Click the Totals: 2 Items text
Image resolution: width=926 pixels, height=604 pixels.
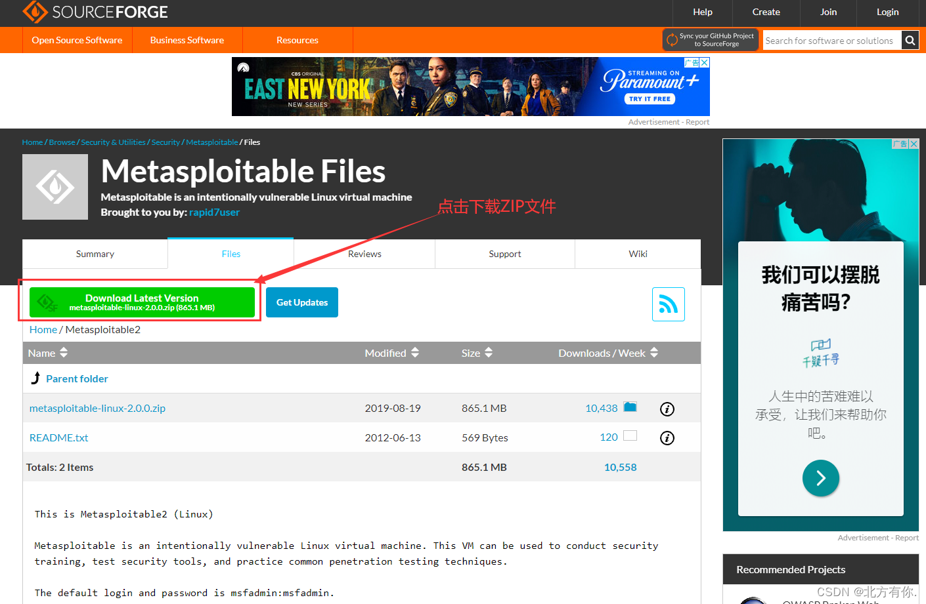pos(60,467)
